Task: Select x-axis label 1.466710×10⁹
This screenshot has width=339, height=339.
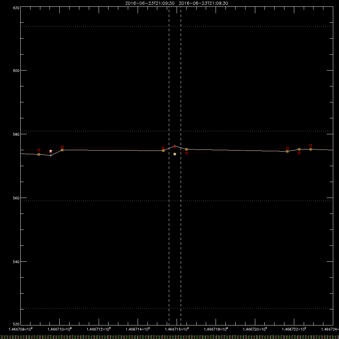Action: pyautogui.click(x=59, y=329)
